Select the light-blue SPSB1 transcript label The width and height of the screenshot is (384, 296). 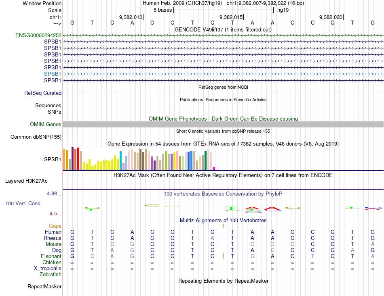[53, 74]
